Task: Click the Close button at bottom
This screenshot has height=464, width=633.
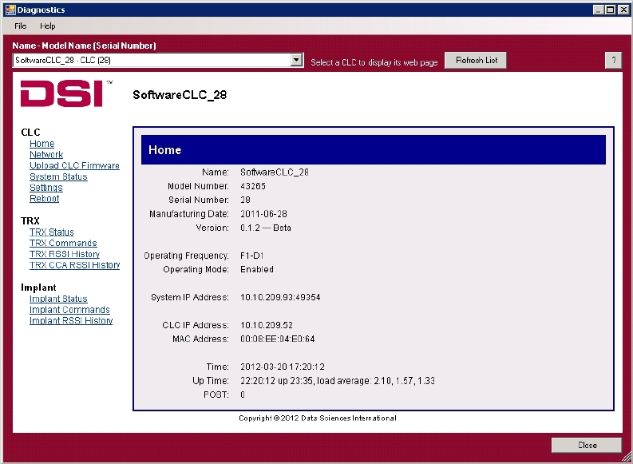Action: point(587,445)
